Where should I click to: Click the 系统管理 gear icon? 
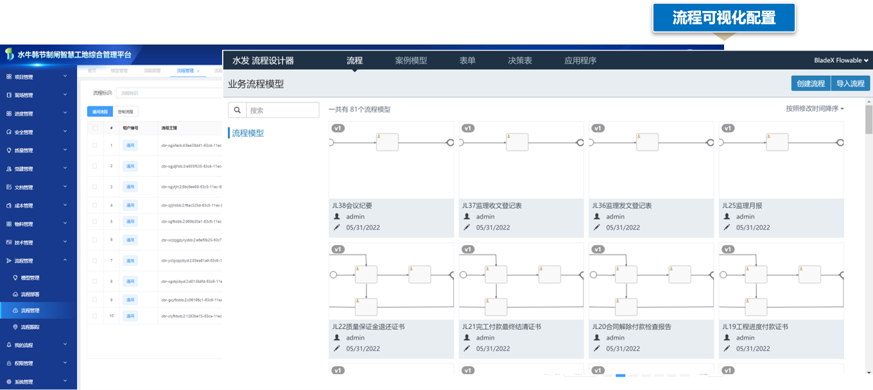pos(9,382)
